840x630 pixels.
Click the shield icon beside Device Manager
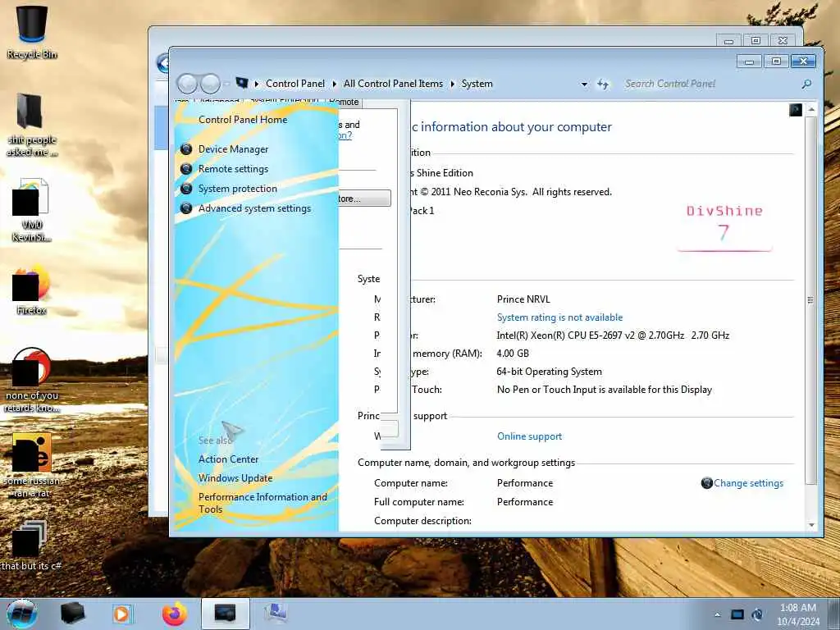(x=186, y=149)
